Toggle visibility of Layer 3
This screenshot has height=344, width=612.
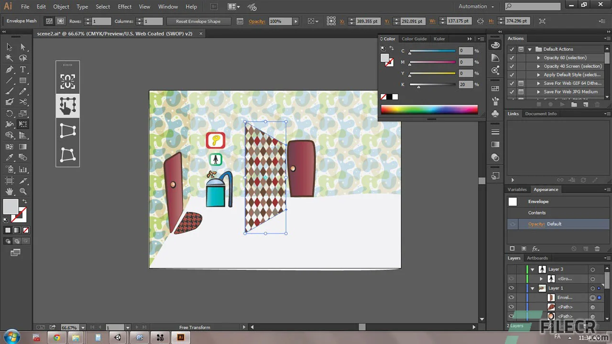point(511,269)
